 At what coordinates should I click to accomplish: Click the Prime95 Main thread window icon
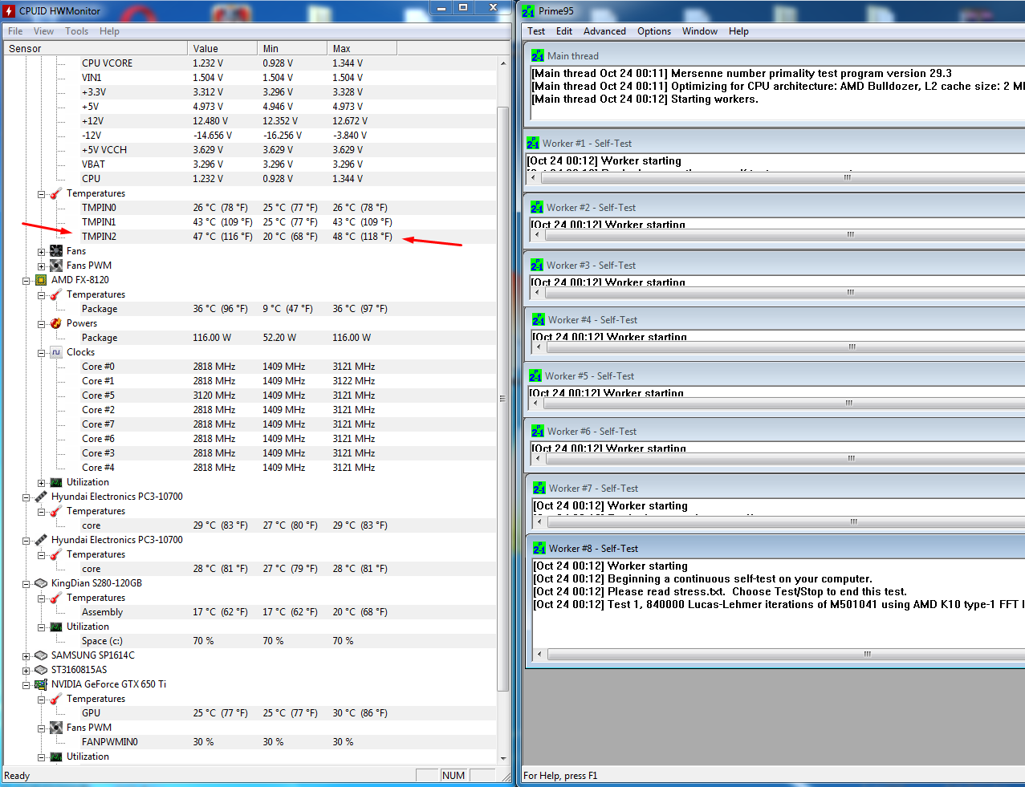(x=538, y=55)
